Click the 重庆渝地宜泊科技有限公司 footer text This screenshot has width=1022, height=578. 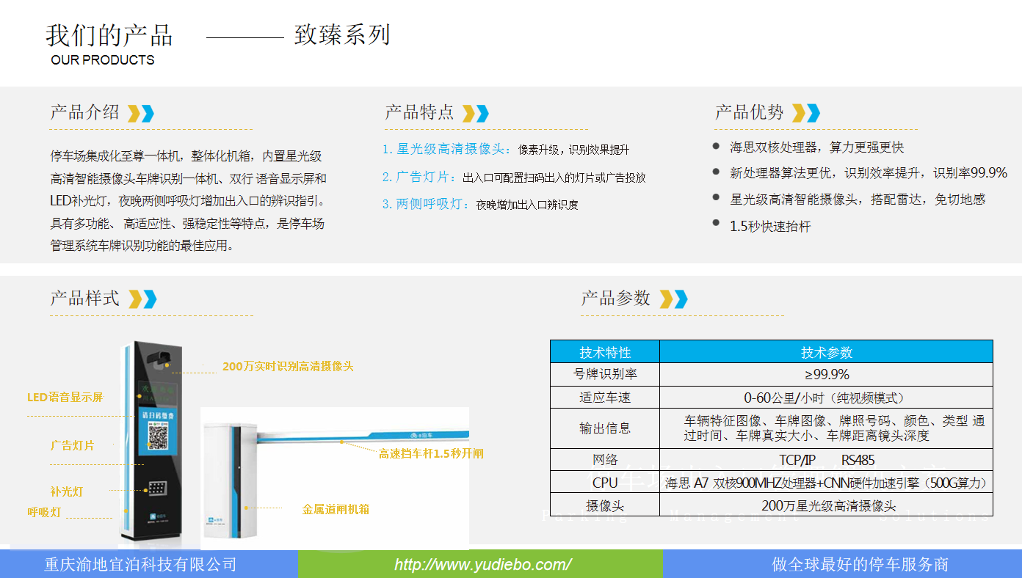pyautogui.click(x=140, y=565)
